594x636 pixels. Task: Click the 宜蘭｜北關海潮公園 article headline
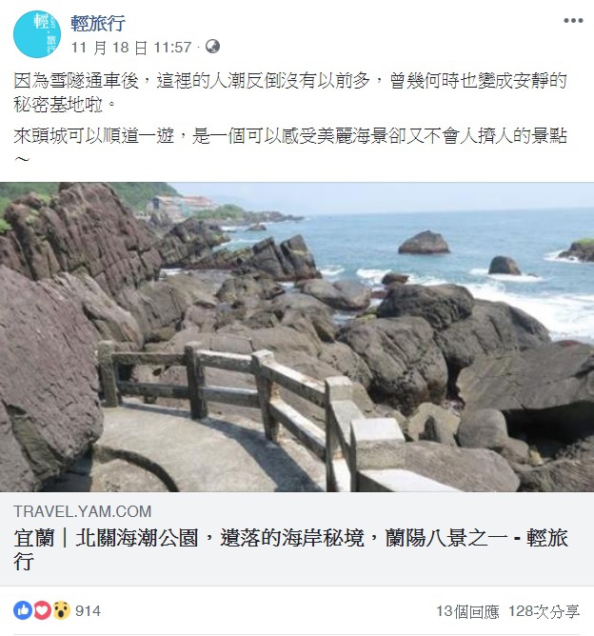[290, 550]
